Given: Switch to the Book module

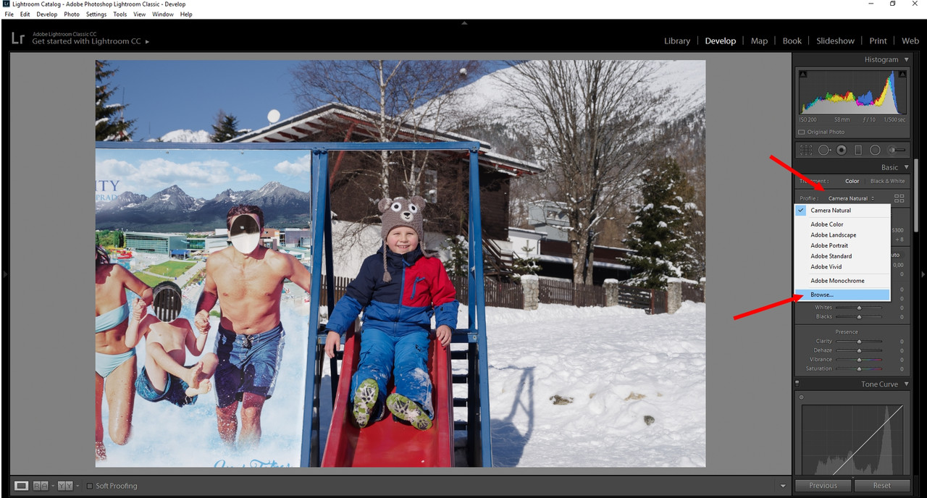Looking at the screenshot, I should (x=792, y=41).
